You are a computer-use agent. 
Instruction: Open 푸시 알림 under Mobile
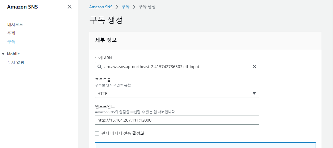(x=15, y=63)
